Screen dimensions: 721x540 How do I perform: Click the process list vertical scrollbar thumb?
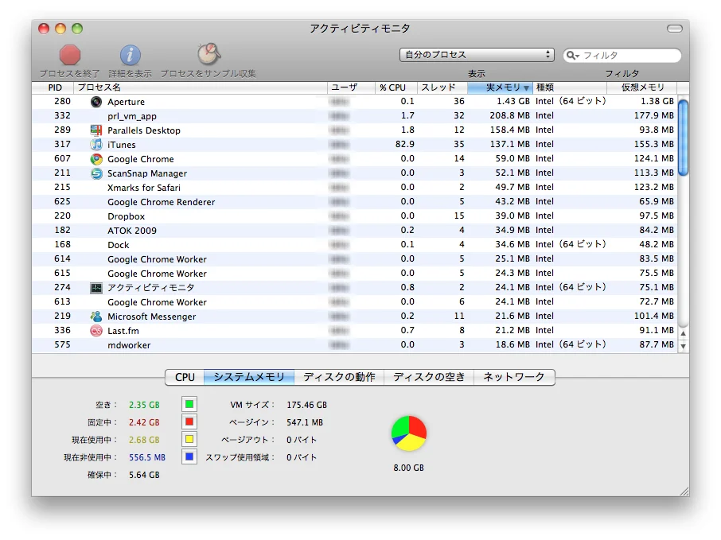(684, 138)
